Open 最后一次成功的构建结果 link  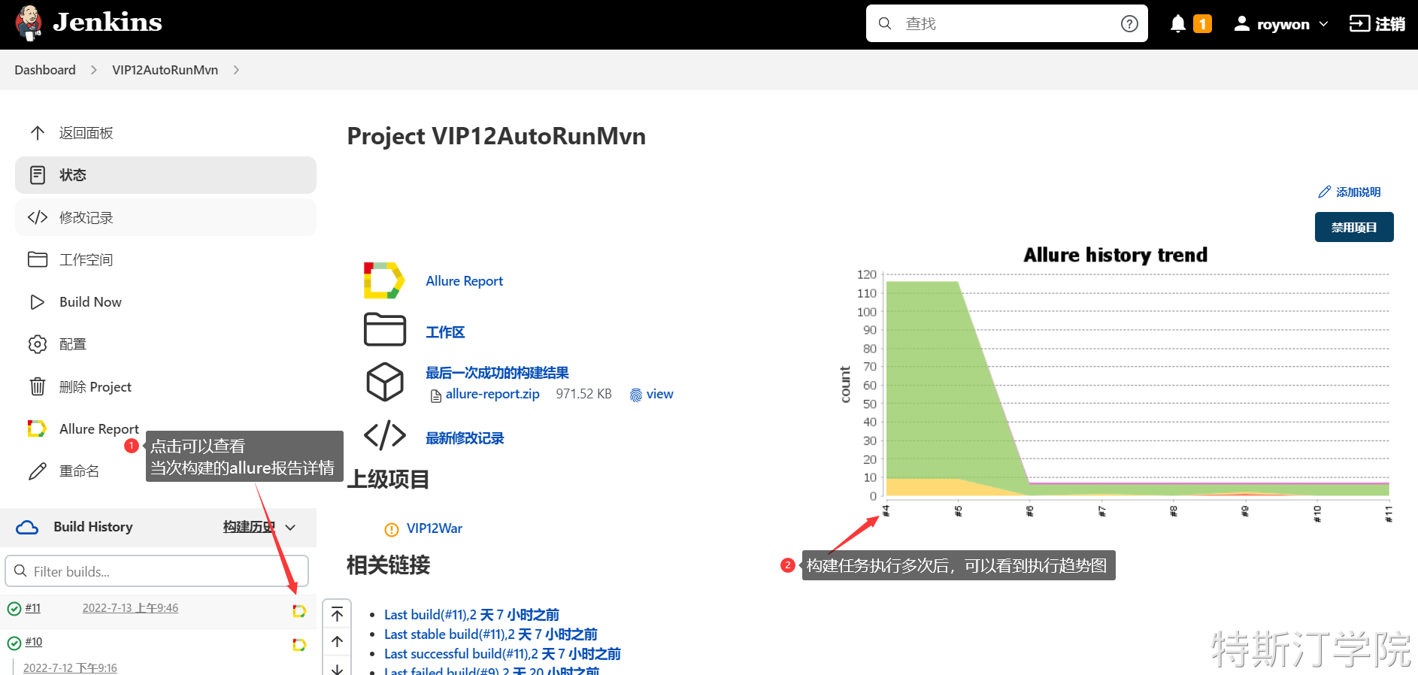pyautogui.click(x=497, y=373)
